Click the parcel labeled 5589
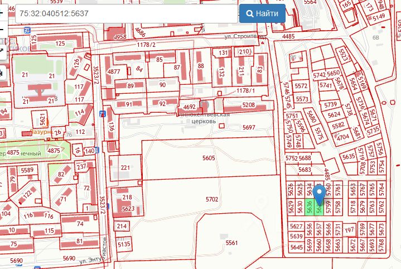The width and height of the screenshot is (401, 269). (x=27, y=170)
